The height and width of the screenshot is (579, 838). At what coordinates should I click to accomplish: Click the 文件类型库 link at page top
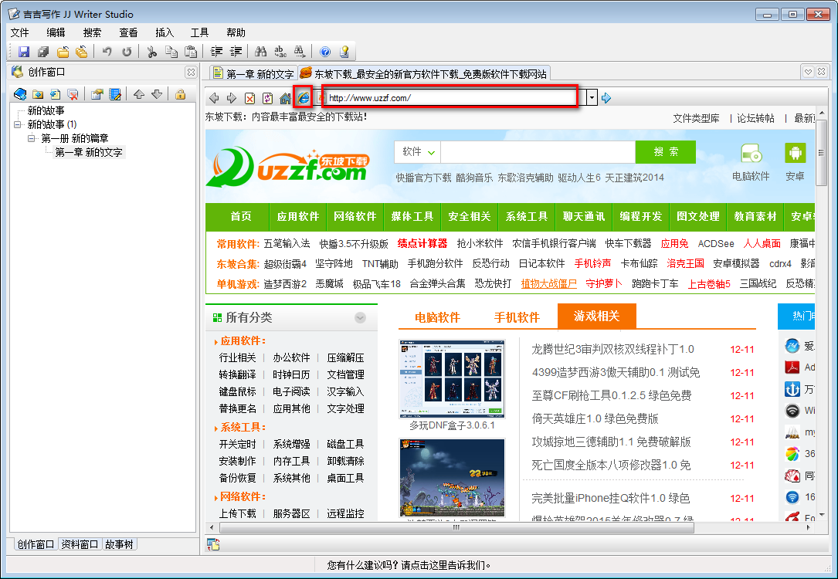coord(696,118)
